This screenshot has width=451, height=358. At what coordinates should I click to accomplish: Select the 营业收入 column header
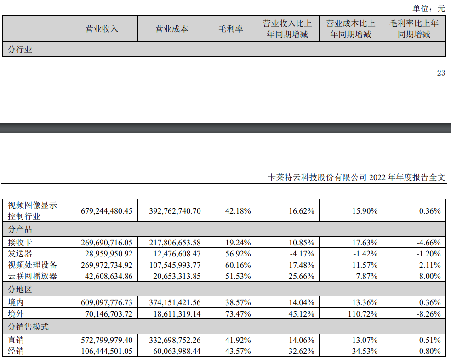click(x=102, y=29)
